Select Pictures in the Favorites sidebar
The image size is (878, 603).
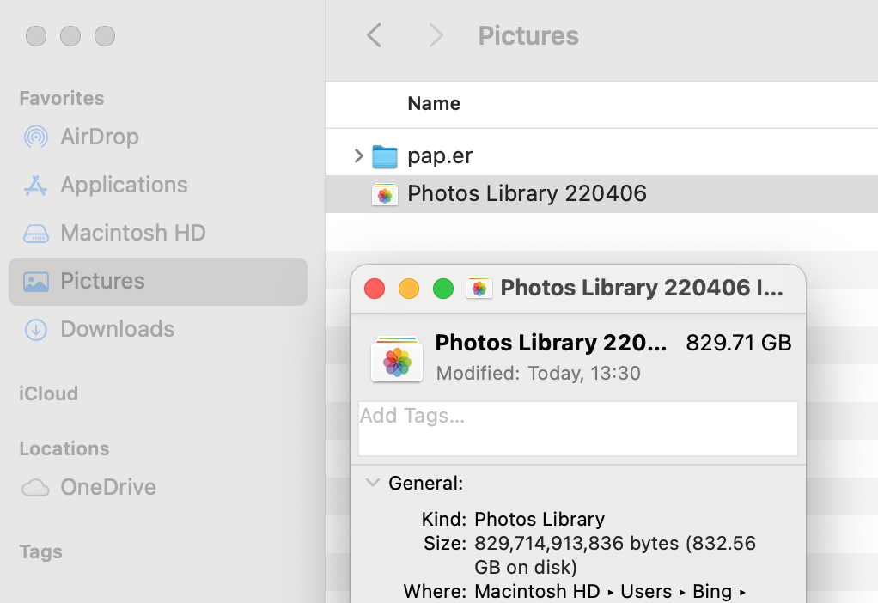coord(101,281)
